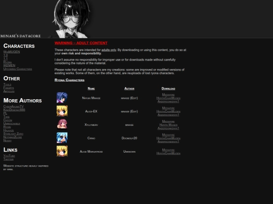Image resolution: width=273 pixels, height=204 pixels.
Task: Click the Minase's Datacore site title
Action: tap(21, 36)
